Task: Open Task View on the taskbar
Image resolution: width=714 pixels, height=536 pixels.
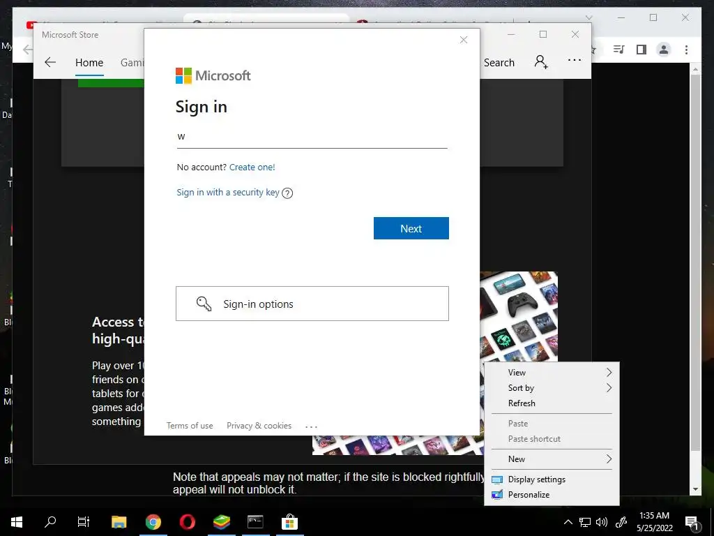Action: pyautogui.click(x=84, y=522)
